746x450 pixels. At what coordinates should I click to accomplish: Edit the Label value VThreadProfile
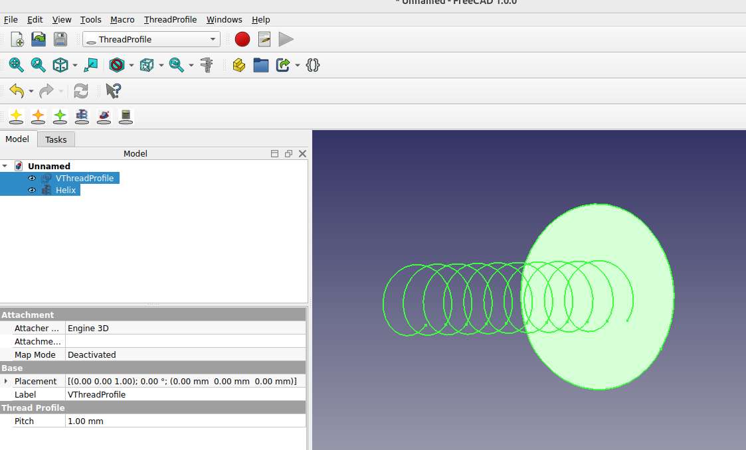click(185, 394)
